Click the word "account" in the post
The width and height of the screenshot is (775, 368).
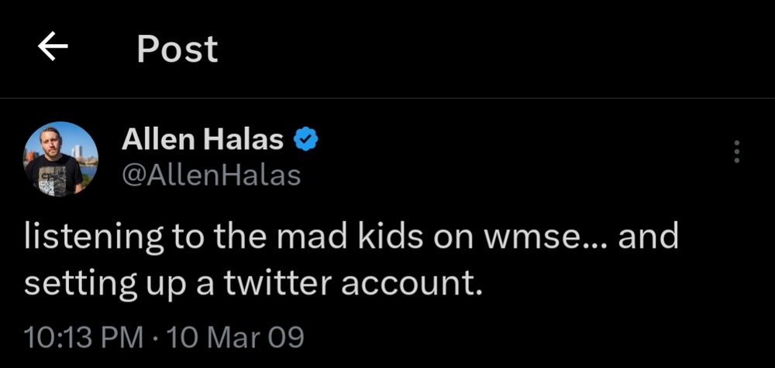[x=414, y=284]
